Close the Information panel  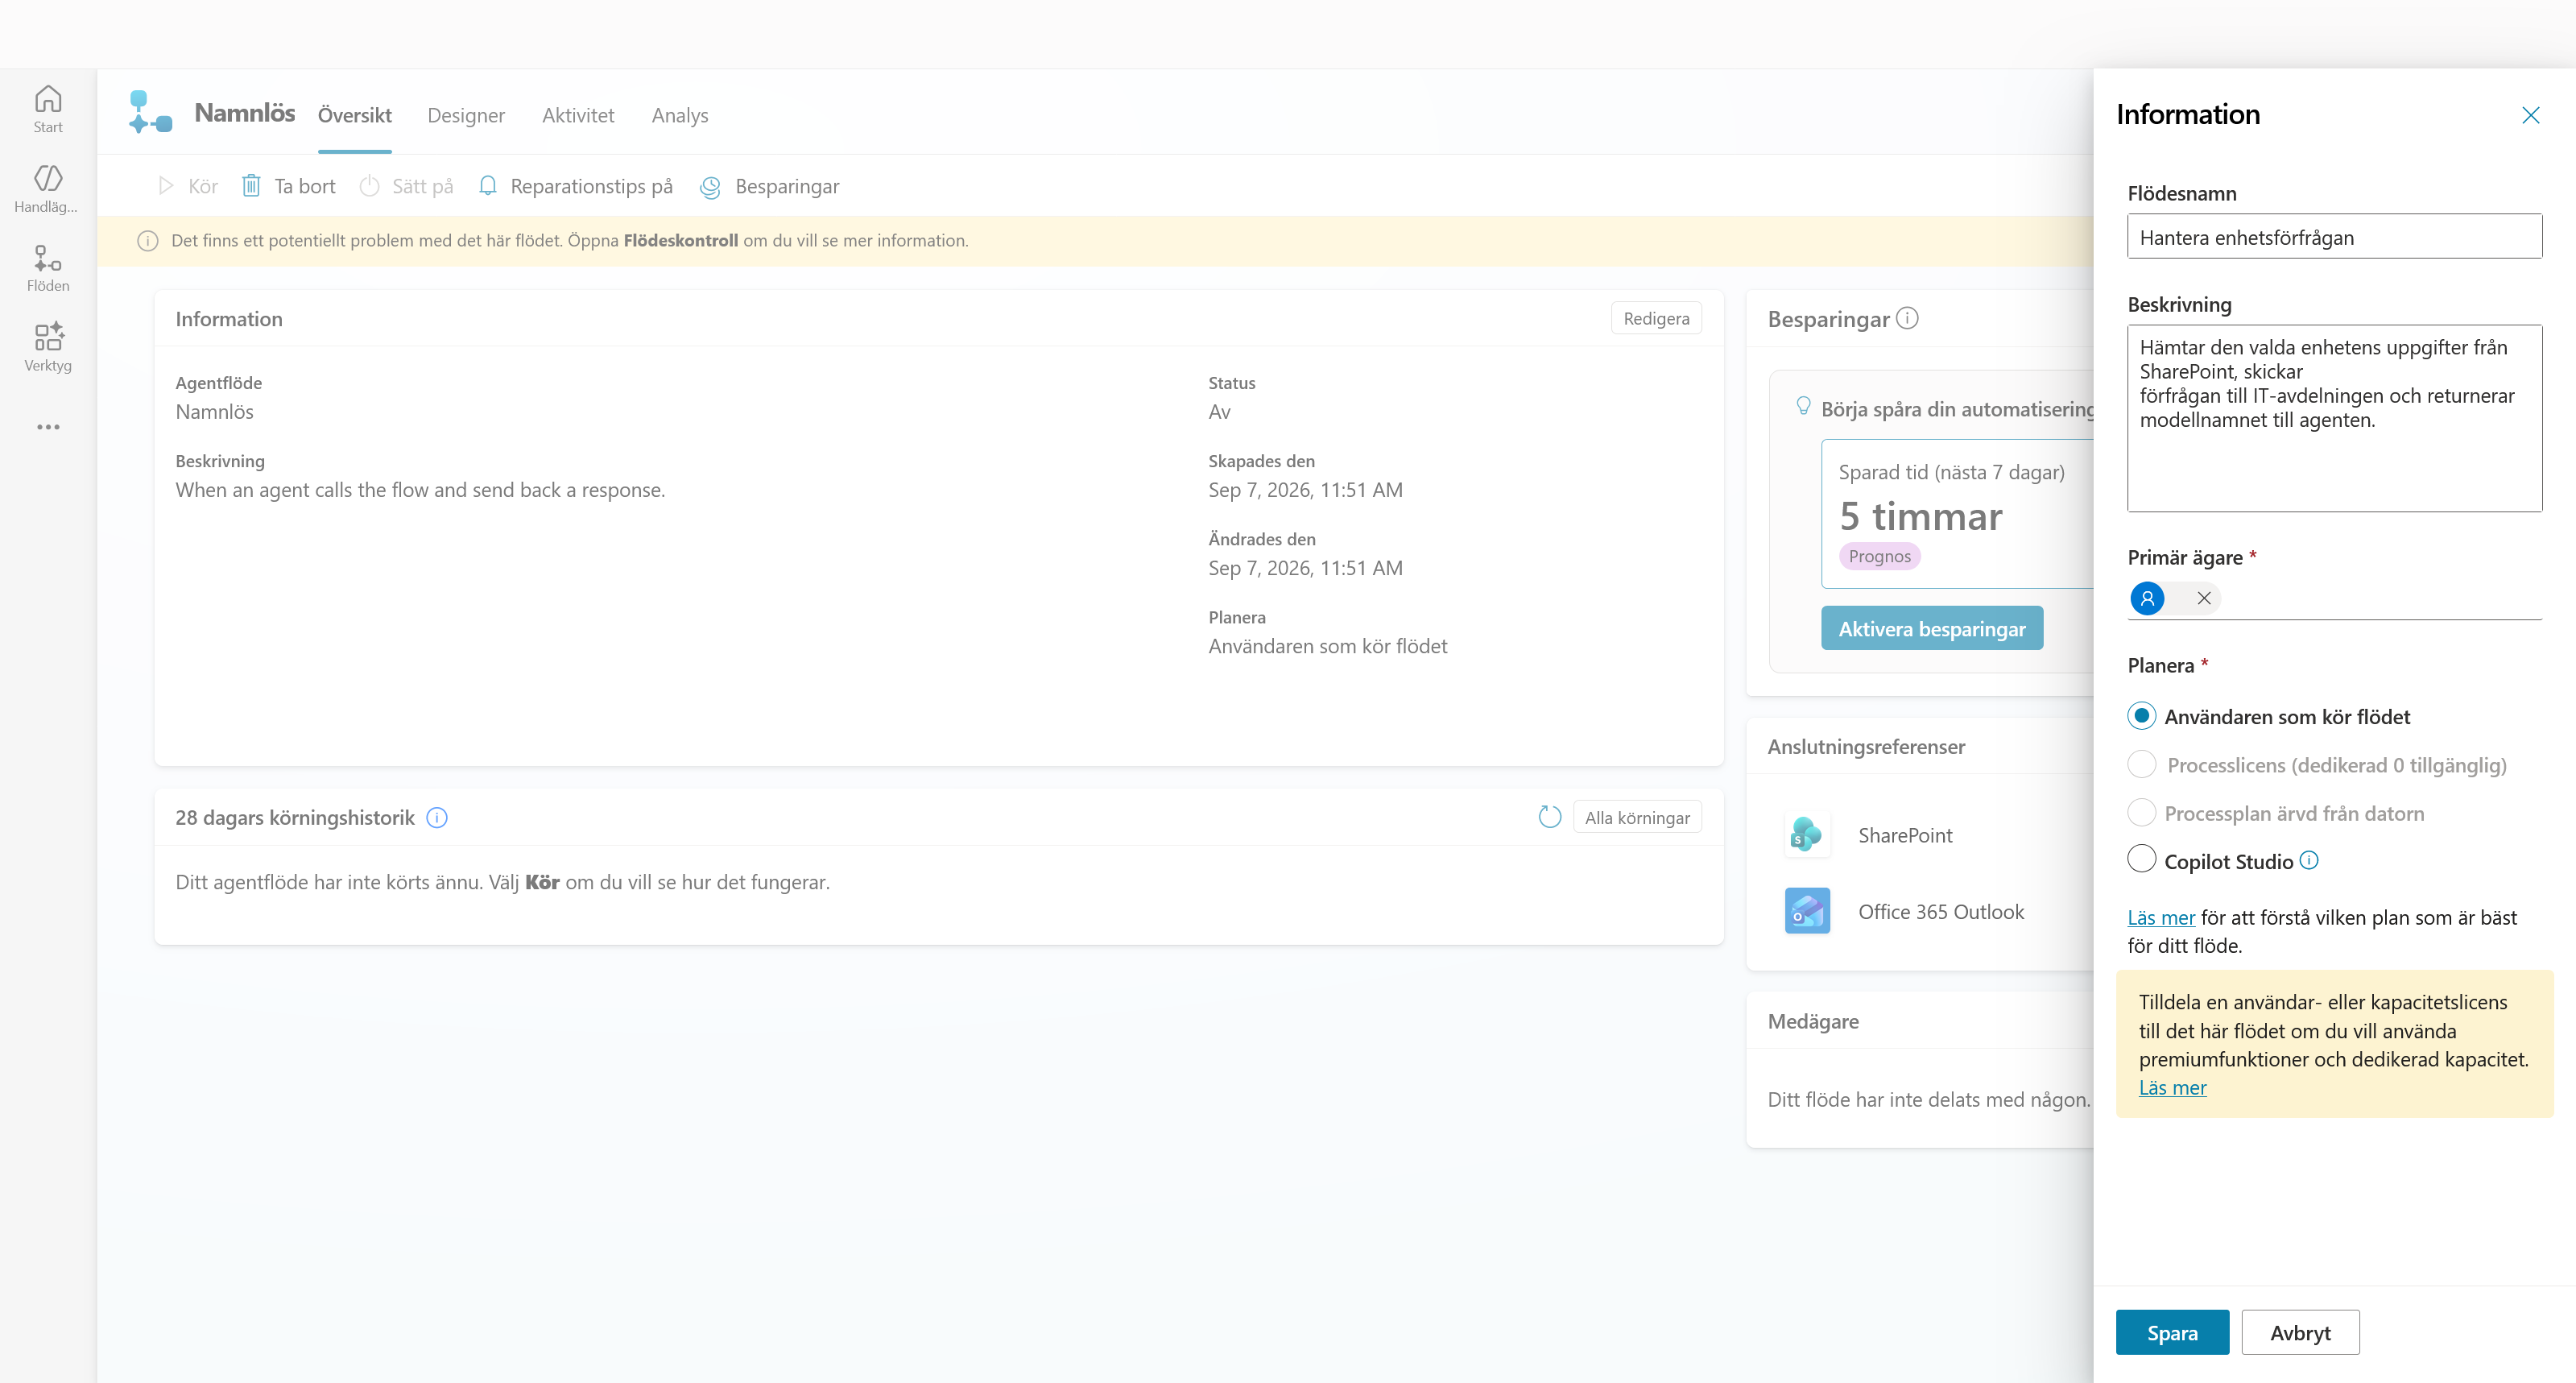(x=2530, y=115)
